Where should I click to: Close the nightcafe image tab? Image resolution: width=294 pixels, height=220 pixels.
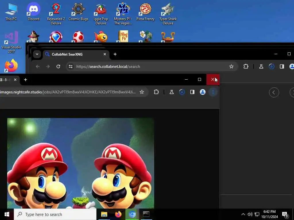tap(15, 80)
